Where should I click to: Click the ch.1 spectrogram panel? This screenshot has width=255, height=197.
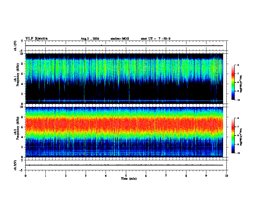[x=124, y=79]
